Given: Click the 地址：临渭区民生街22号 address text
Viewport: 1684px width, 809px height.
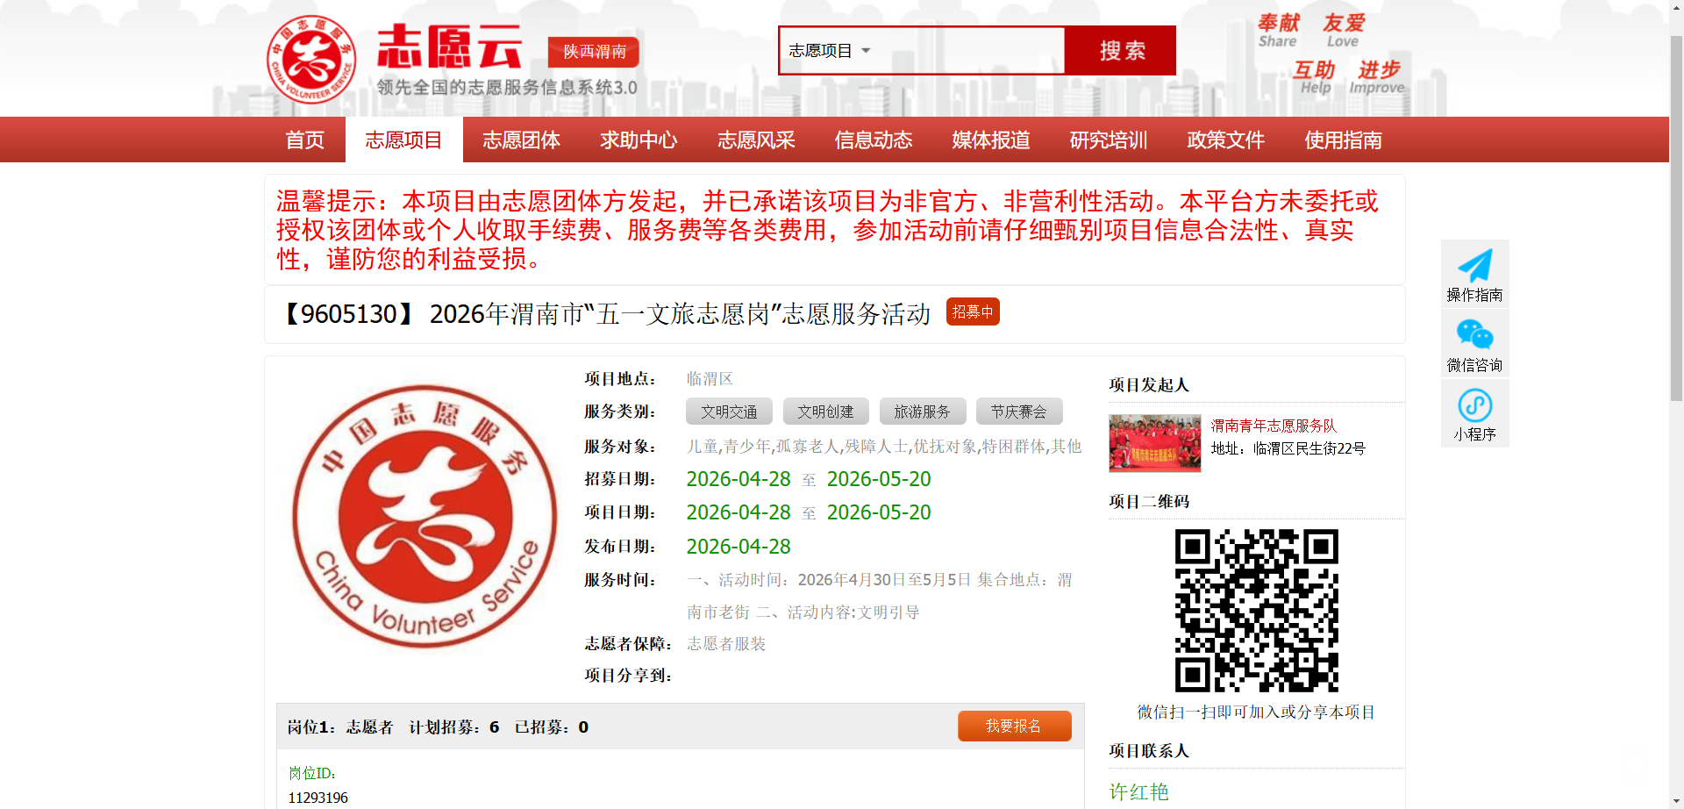Looking at the screenshot, I should click(x=1288, y=448).
